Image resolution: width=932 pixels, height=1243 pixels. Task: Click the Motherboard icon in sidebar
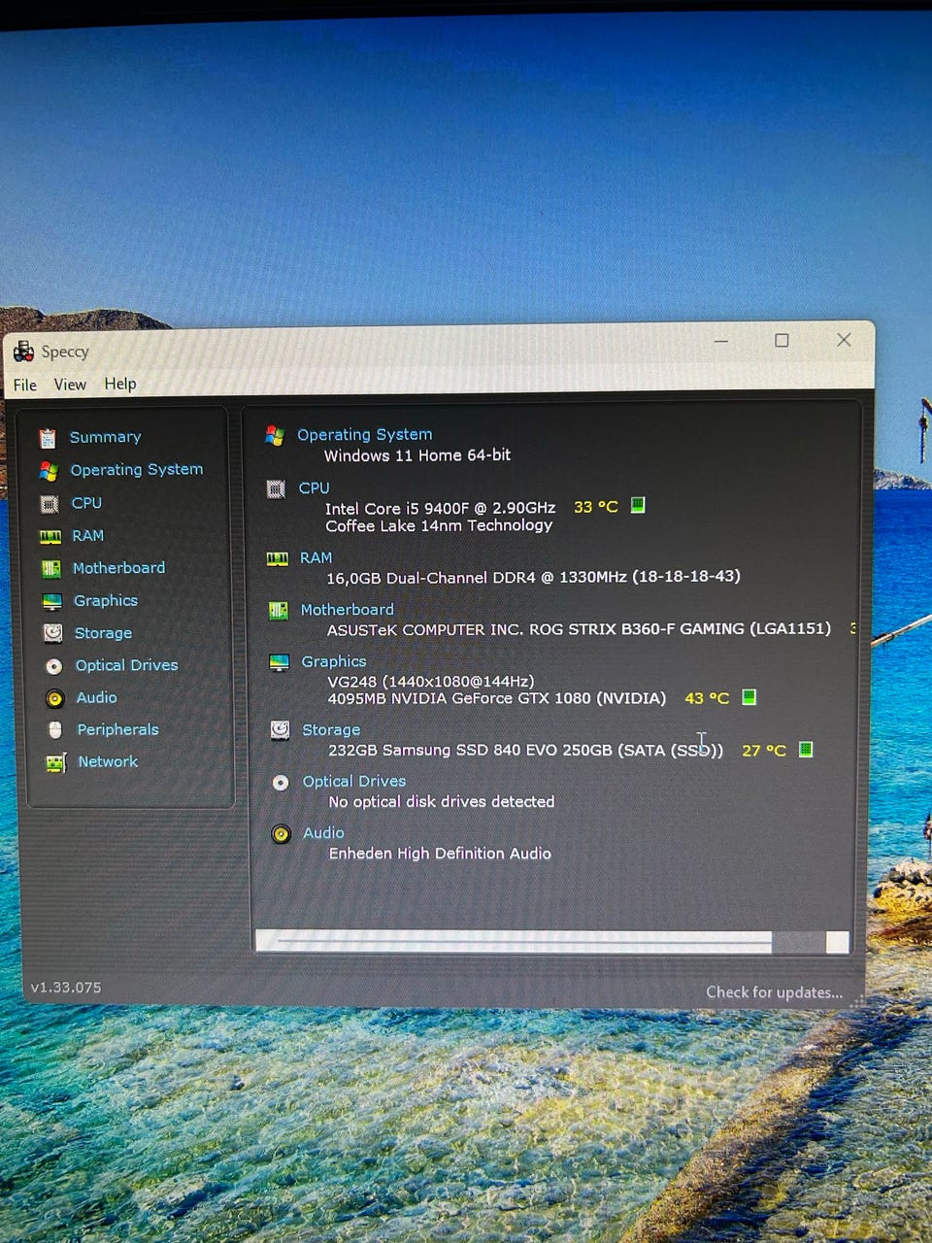tap(51, 569)
